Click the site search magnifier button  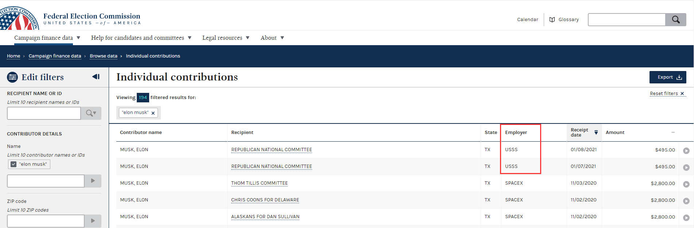[x=676, y=20]
